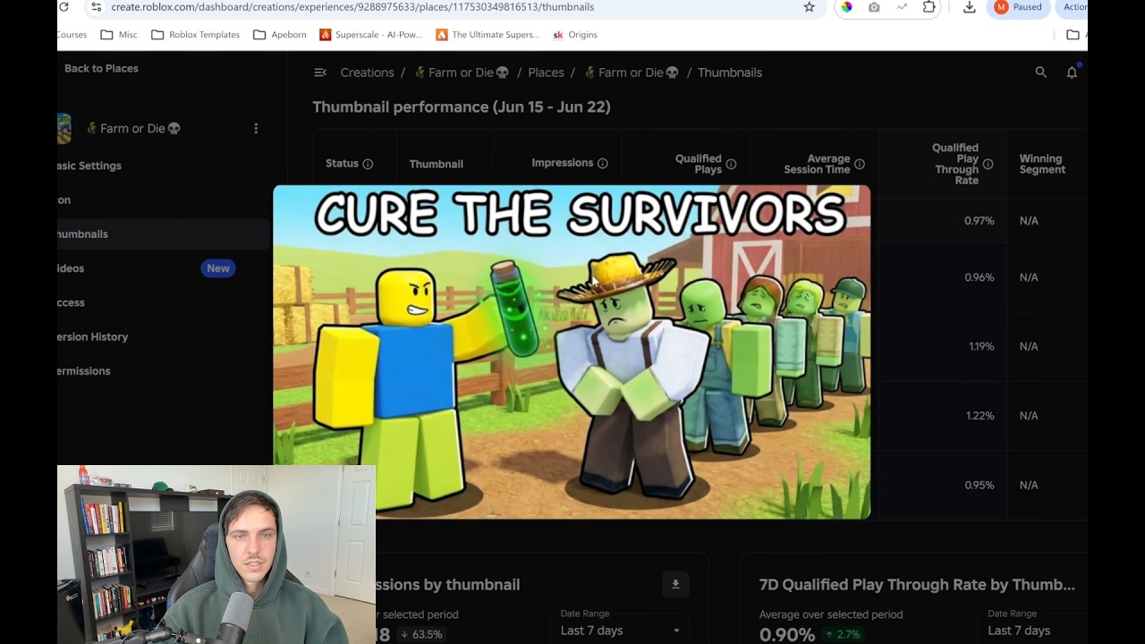Click the 1.22% play through rate value

point(980,416)
